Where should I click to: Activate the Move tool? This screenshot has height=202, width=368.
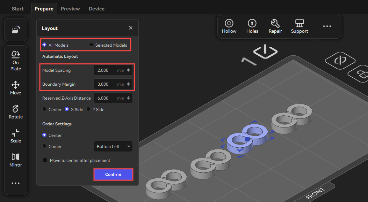tap(16, 88)
